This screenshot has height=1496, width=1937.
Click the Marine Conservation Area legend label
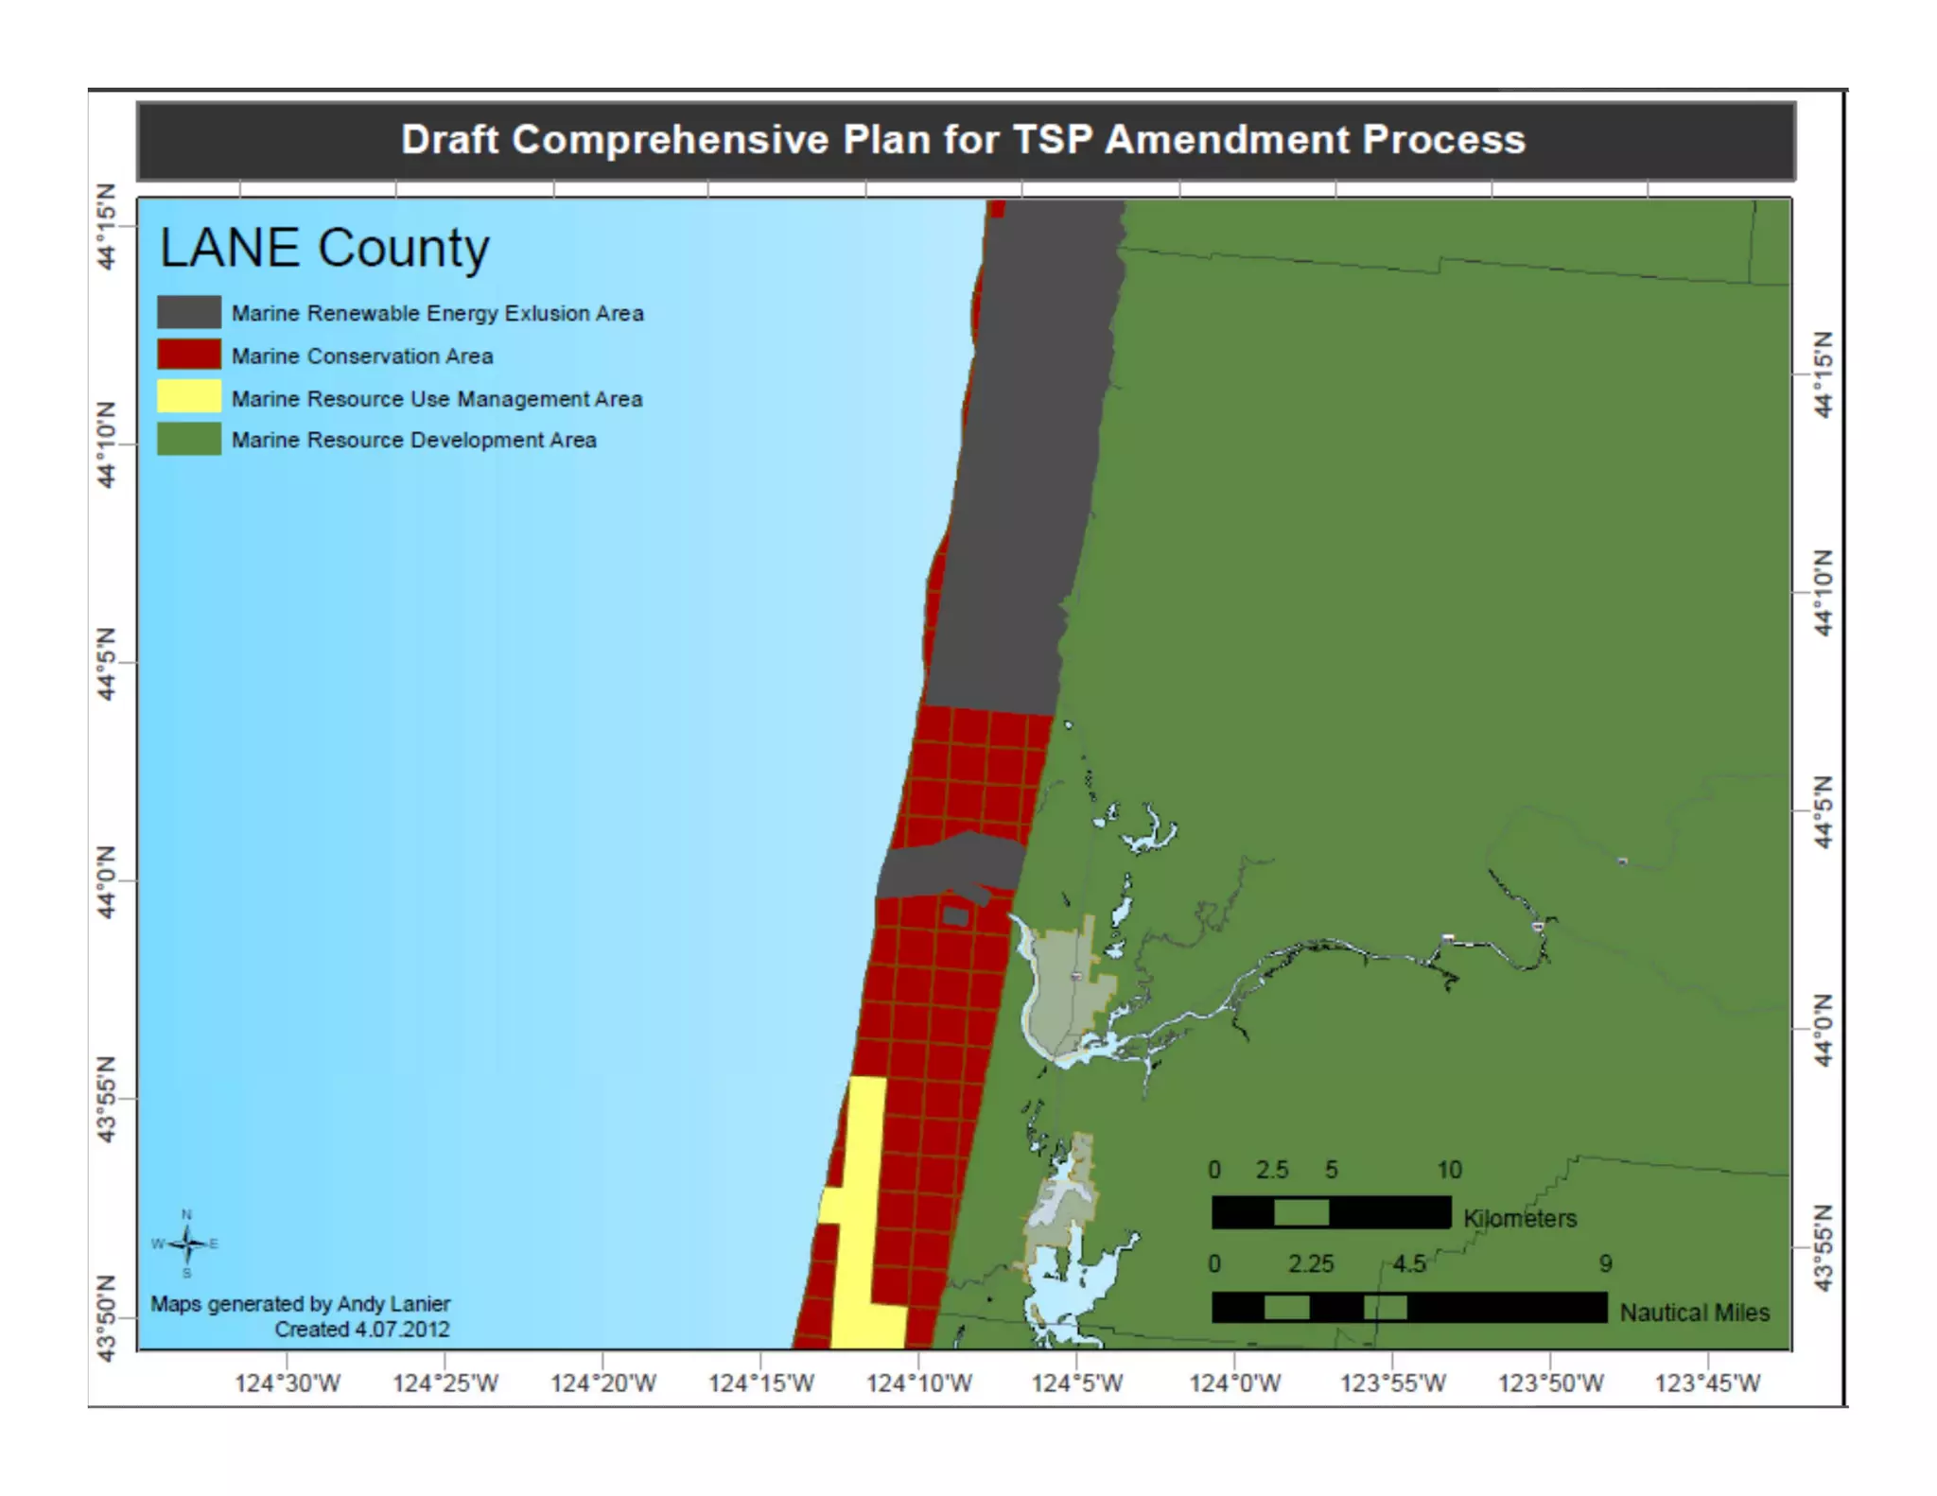[362, 357]
